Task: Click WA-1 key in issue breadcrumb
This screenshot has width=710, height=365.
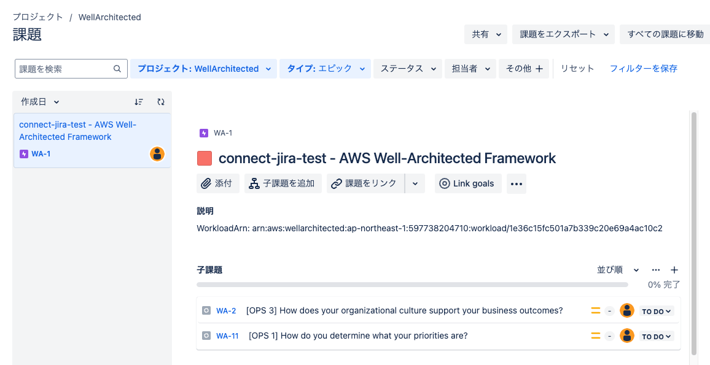Action: tap(223, 133)
